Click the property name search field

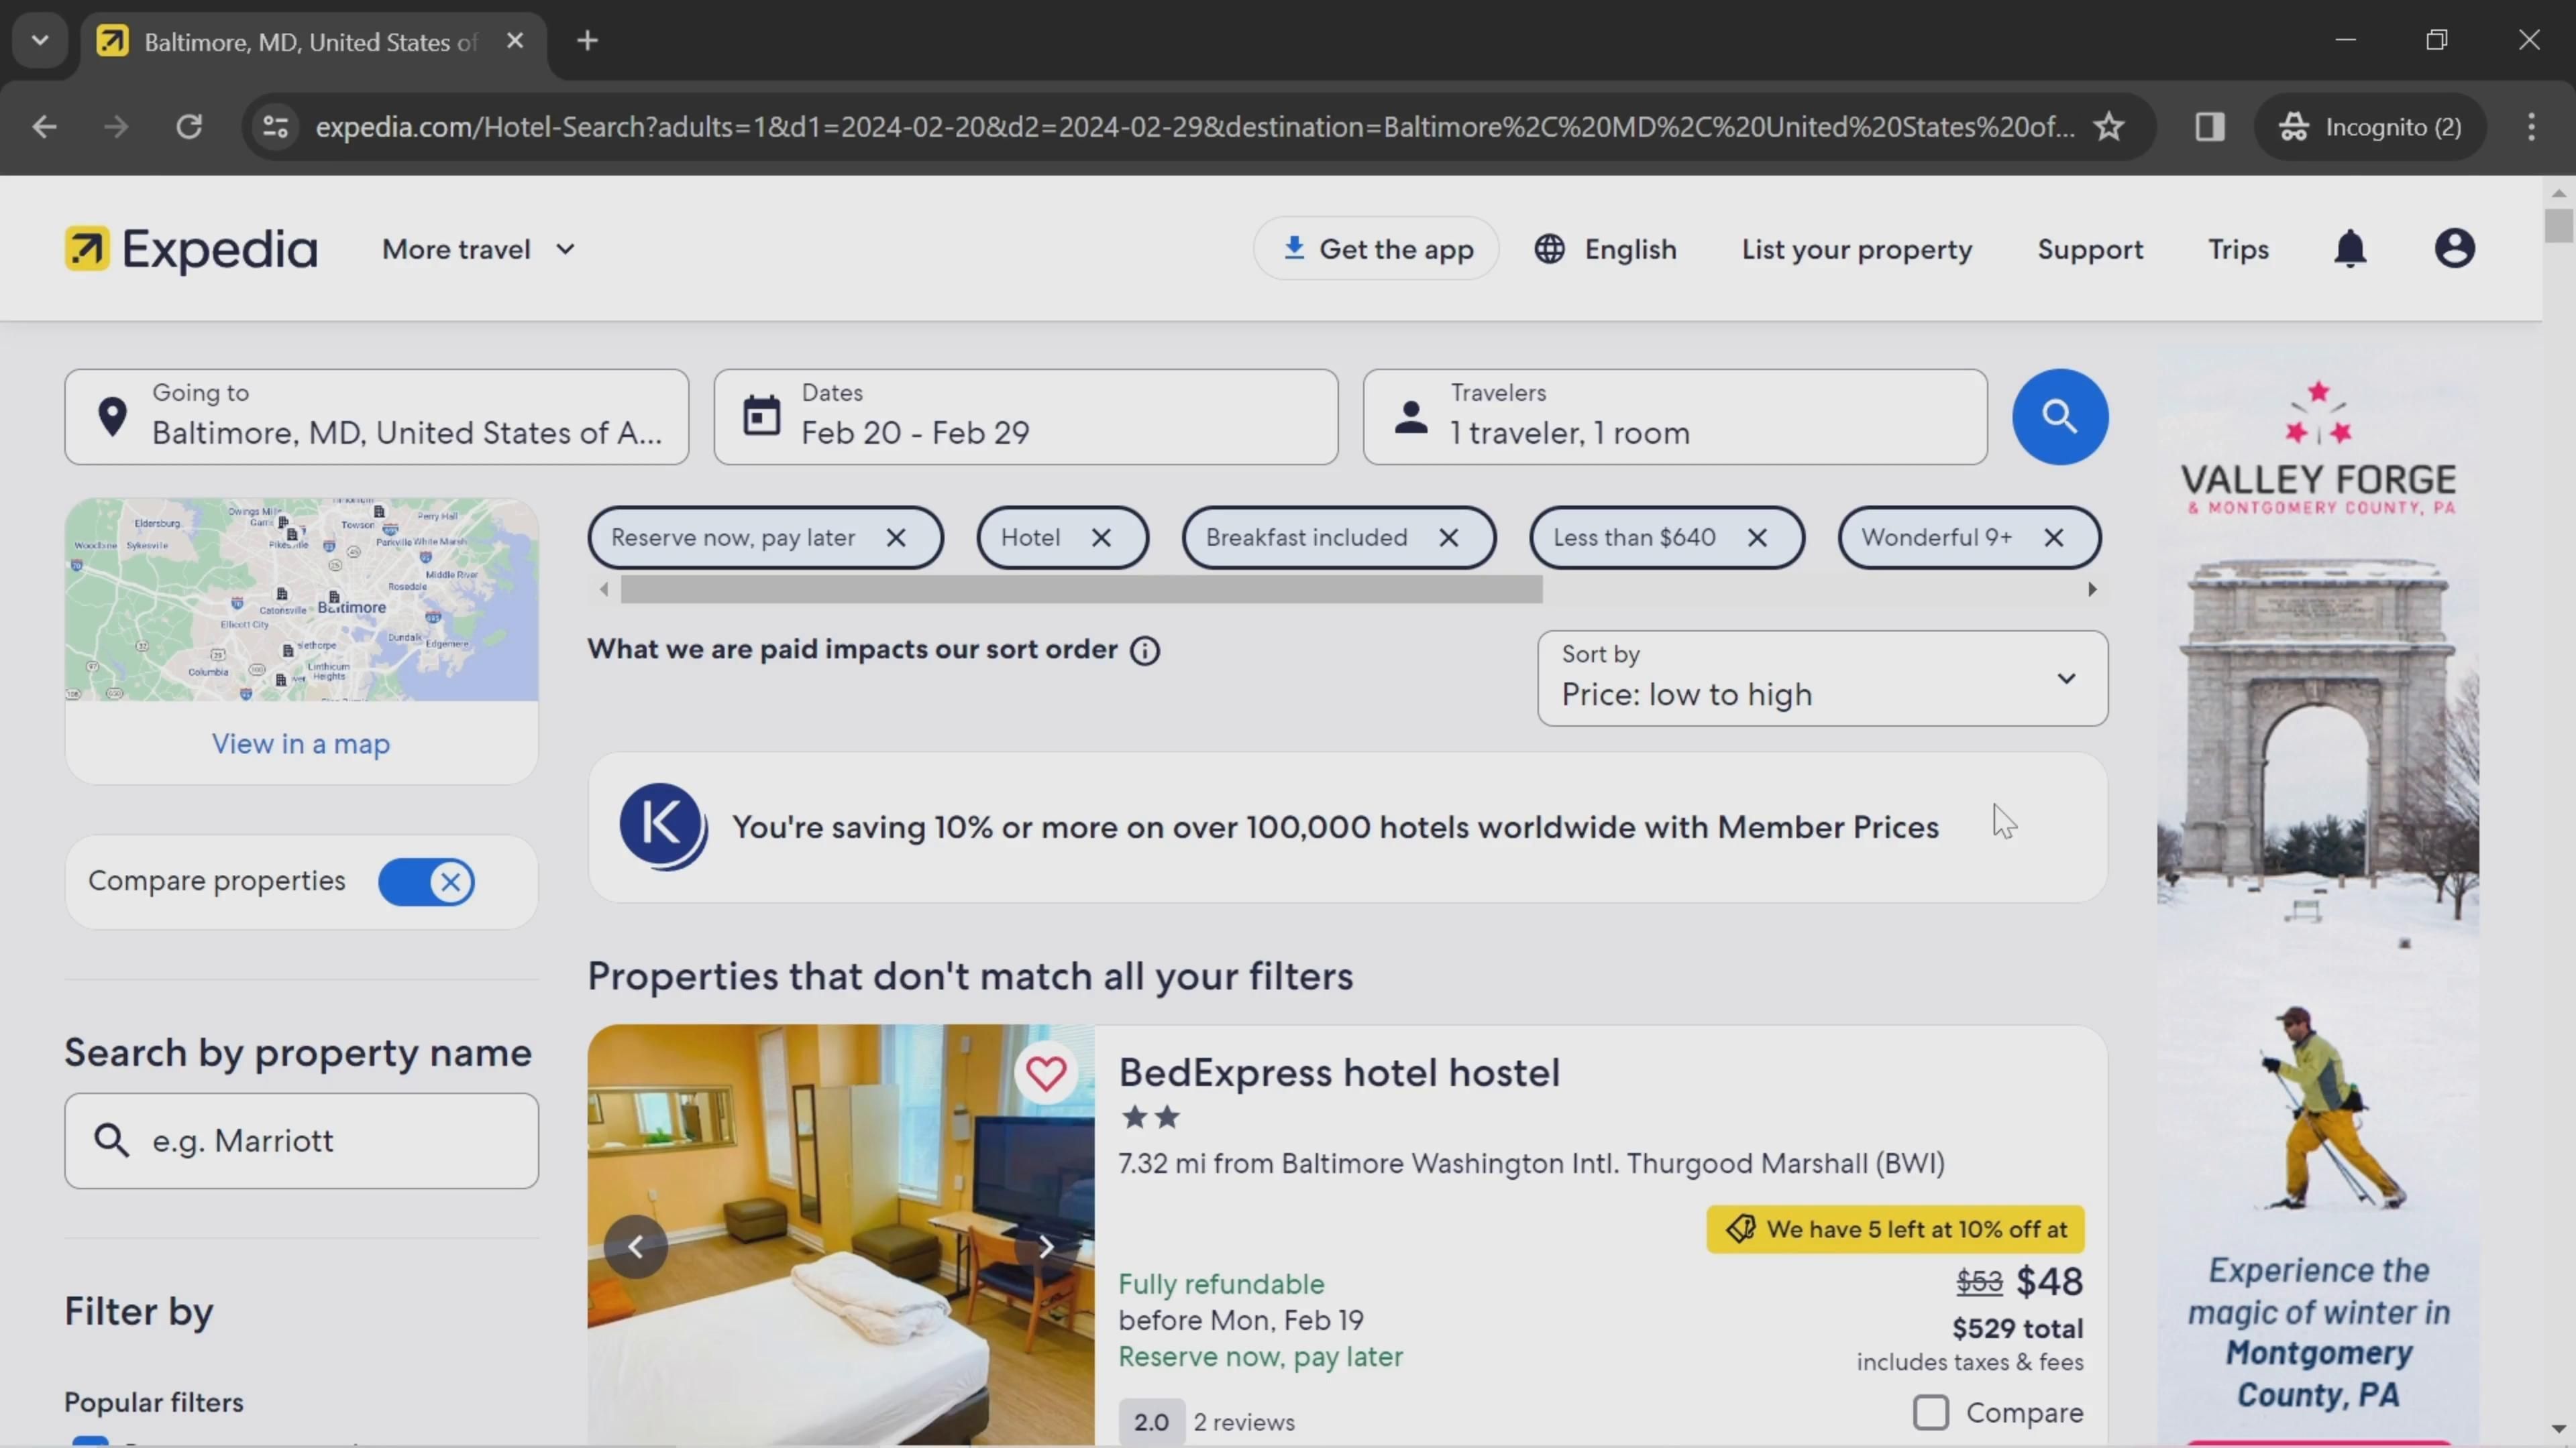[320, 1140]
